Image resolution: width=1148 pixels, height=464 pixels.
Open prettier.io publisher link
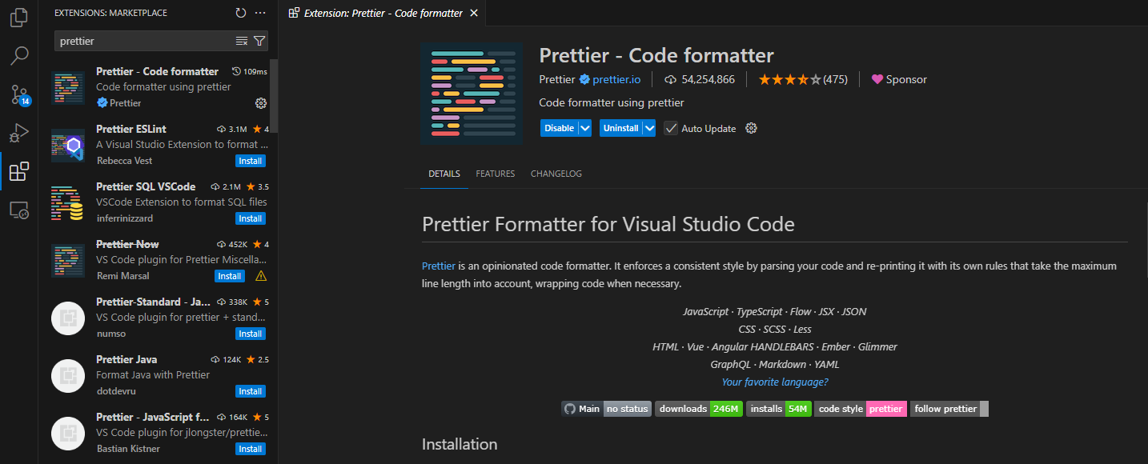click(x=616, y=79)
